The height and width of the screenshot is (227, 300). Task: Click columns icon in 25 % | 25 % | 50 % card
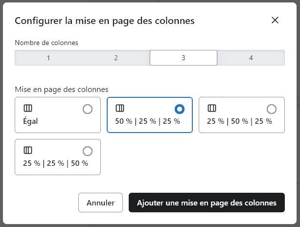tap(28, 150)
